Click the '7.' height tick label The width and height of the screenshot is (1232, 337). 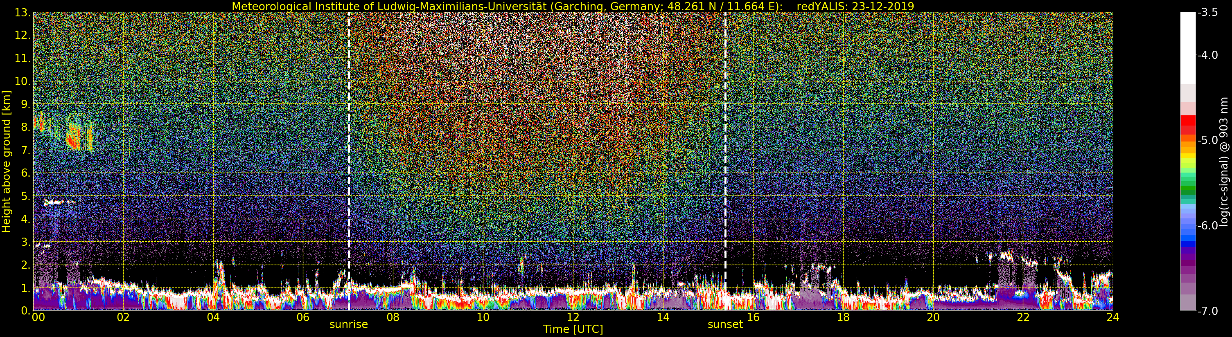click(25, 151)
